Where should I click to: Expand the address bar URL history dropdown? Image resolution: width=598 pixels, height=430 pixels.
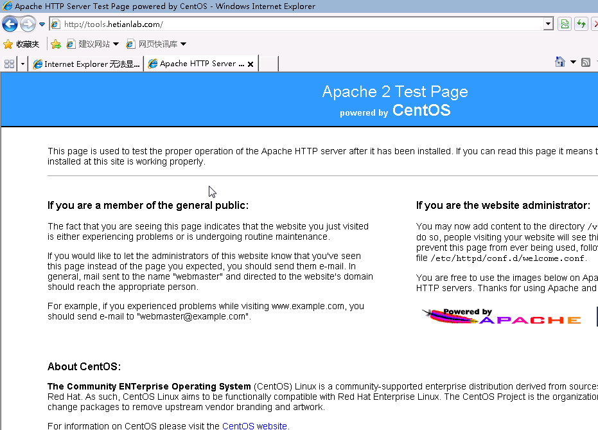click(548, 24)
